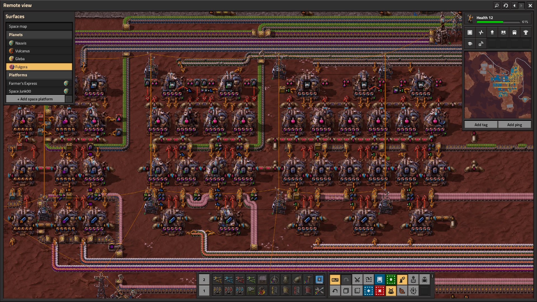Click the Add tag button
Image resolution: width=537 pixels, height=302 pixels.
point(481,125)
